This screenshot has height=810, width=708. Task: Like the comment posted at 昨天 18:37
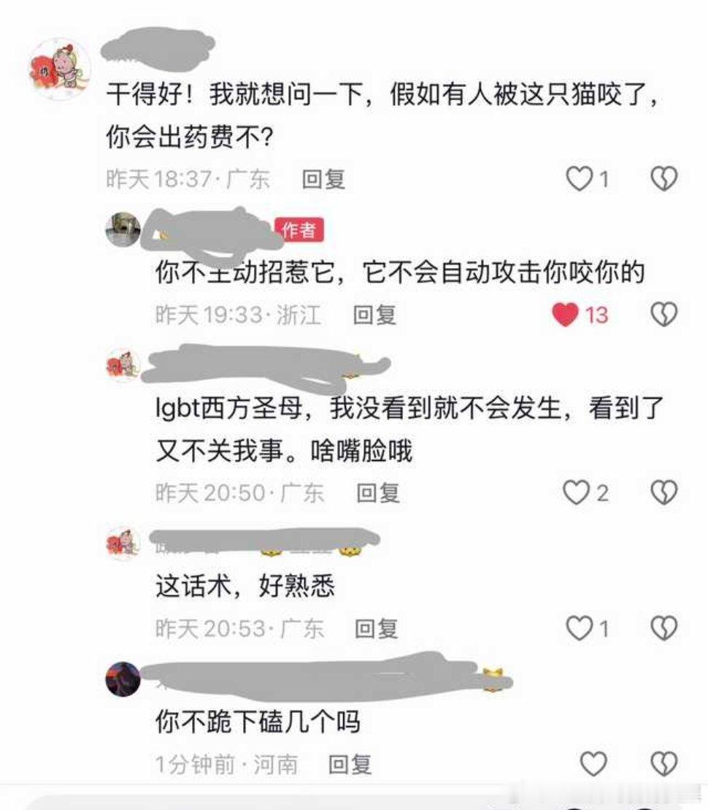coord(579,179)
